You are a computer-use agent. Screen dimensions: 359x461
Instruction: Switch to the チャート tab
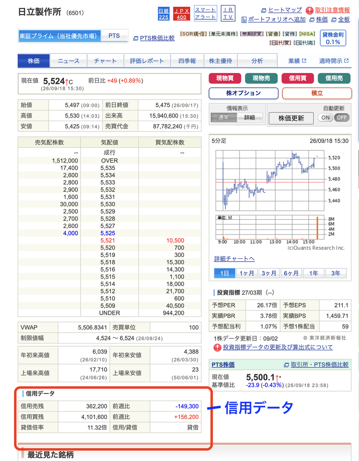(x=105, y=61)
